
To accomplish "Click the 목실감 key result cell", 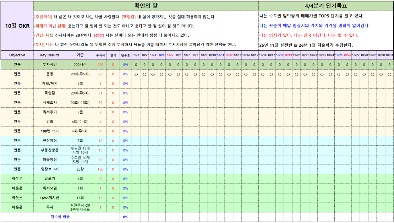I will (50, 93).
